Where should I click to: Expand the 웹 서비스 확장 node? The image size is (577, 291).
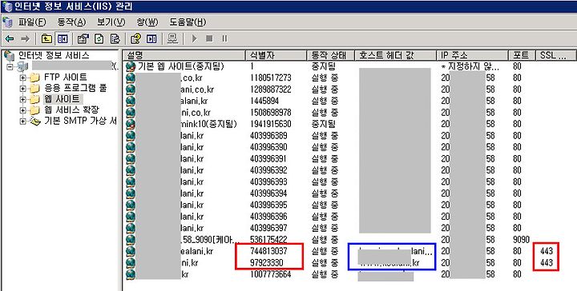22,110
